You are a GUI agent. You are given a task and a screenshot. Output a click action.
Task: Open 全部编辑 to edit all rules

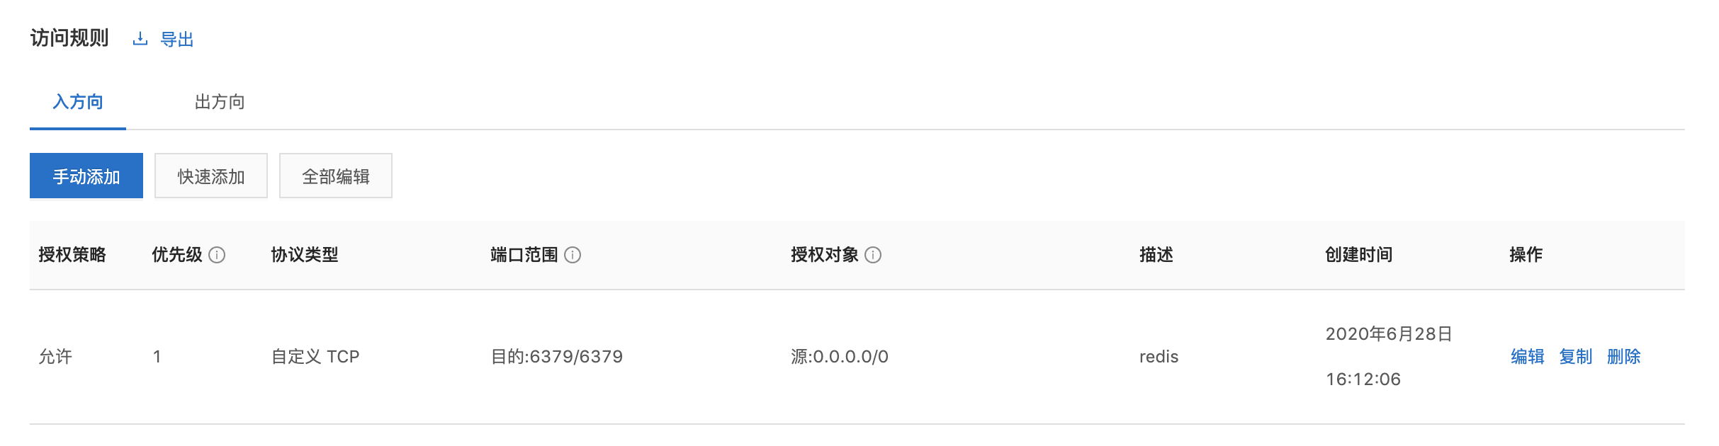[336, 176]
